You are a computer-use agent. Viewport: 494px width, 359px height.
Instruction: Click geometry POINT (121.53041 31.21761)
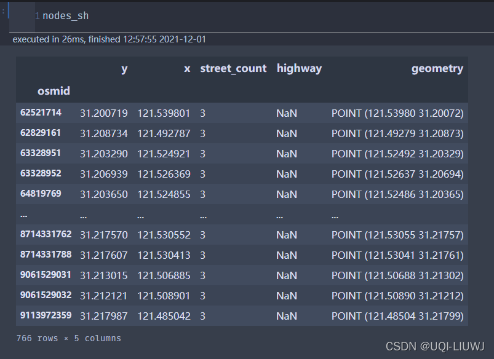(397, 255)
